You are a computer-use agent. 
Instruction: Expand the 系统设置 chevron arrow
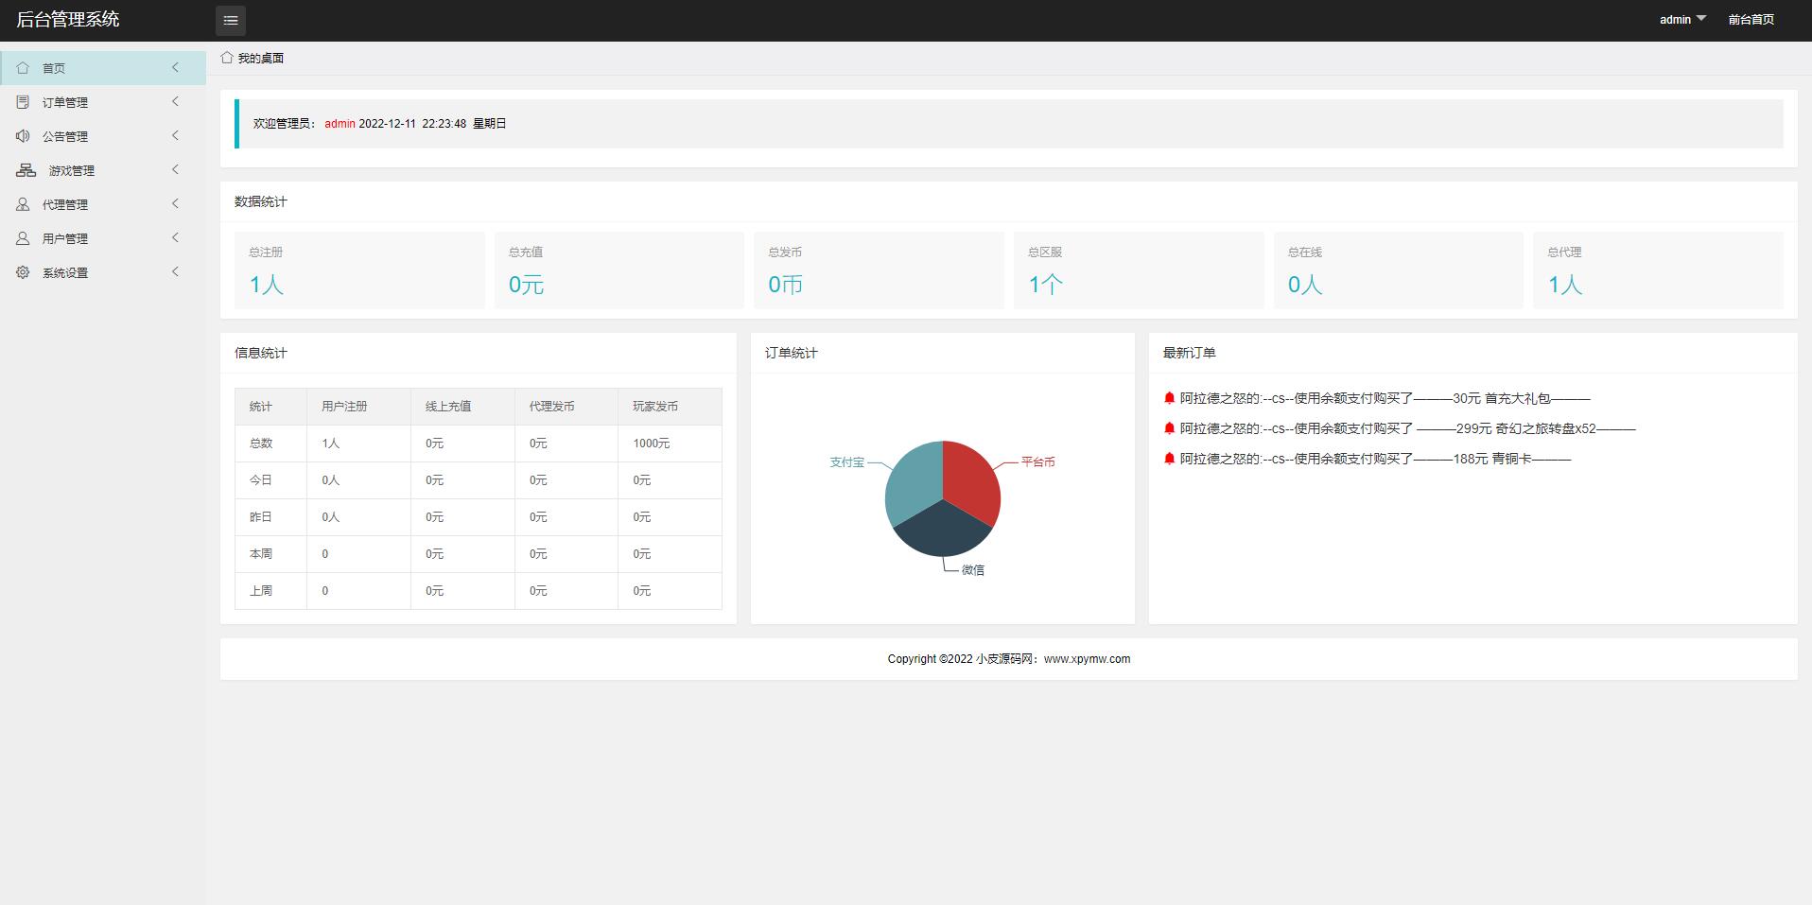(x=175, y=271)
